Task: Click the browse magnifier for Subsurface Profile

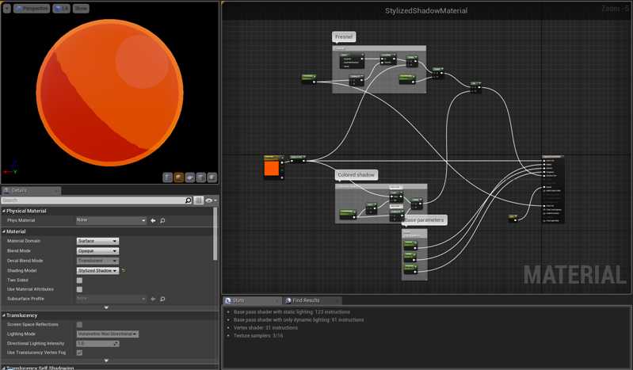Action: (162, 299)
